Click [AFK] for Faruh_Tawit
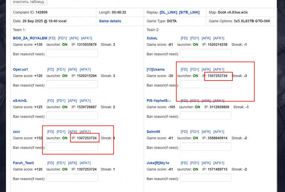The width and height of the screenshot is (285, 192). [x=72, y=163]
